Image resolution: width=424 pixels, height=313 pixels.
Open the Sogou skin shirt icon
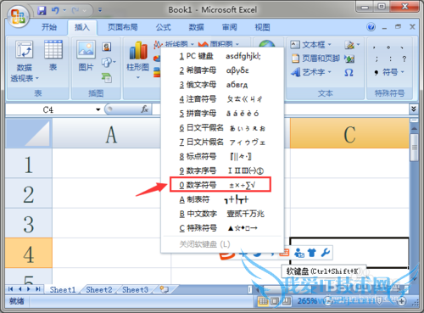(x=312, y=252)
